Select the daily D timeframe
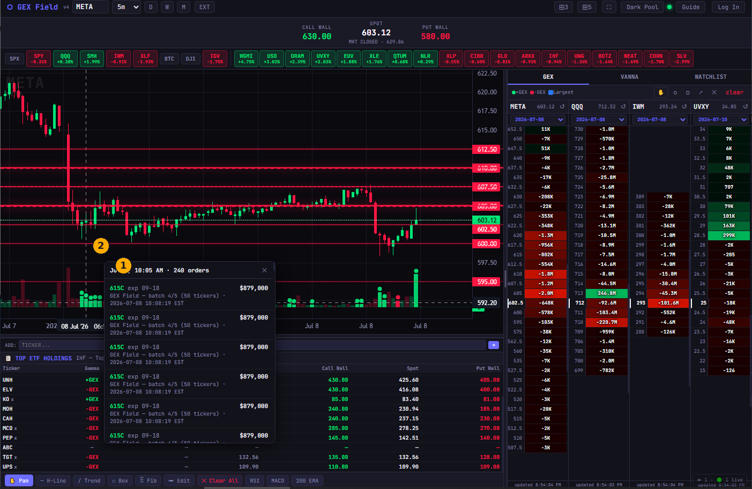 [151, 7]
